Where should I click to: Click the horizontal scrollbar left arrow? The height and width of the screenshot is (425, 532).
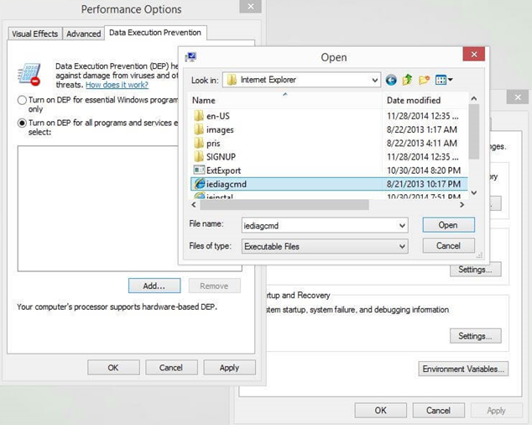tap(194, 204)
